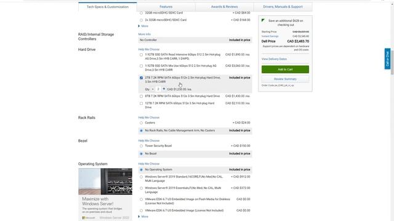Check the 8TB 7.2K RPM SATA hard drive

click(141, 96)
